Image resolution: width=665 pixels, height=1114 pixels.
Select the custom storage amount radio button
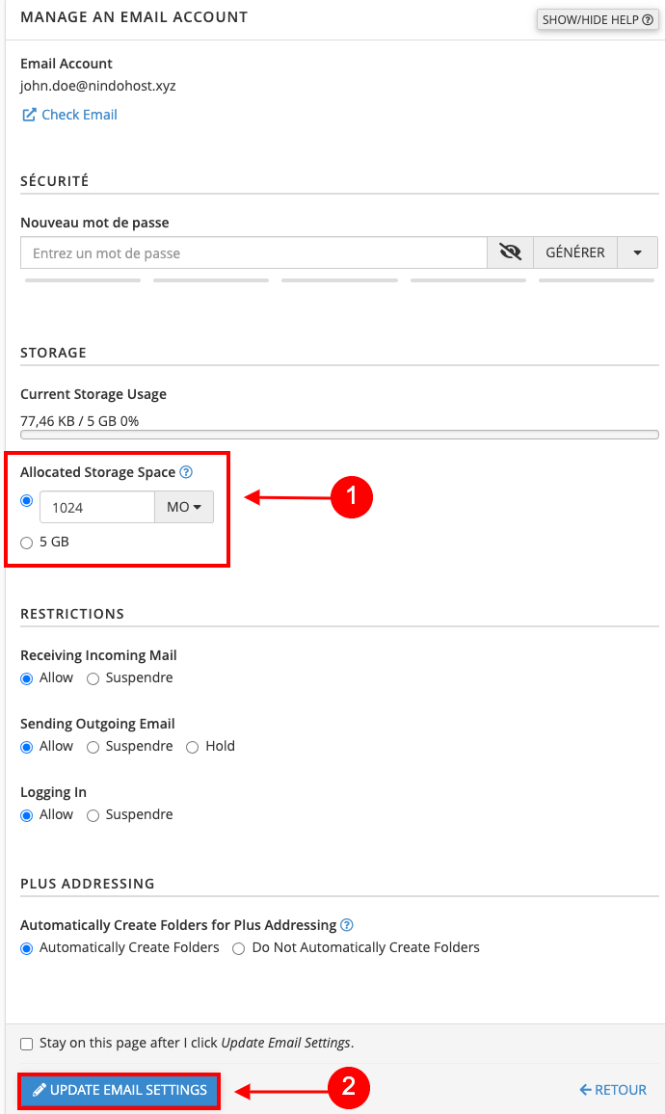point(27,501)
